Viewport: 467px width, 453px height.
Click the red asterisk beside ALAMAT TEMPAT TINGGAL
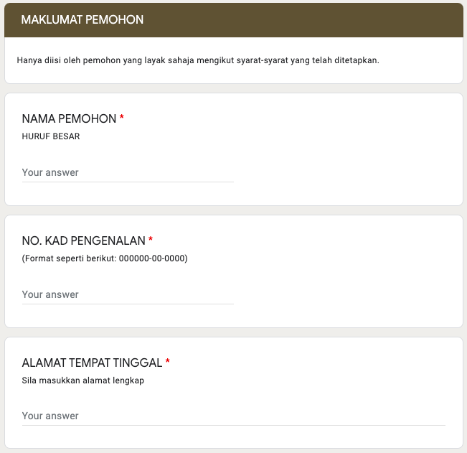[168, 362]
